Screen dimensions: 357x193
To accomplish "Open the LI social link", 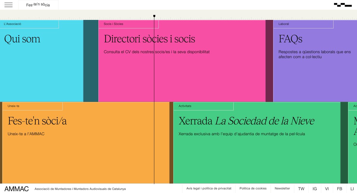I will click(x=352, y=189).
